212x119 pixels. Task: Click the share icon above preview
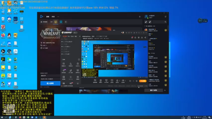(145, 38)
